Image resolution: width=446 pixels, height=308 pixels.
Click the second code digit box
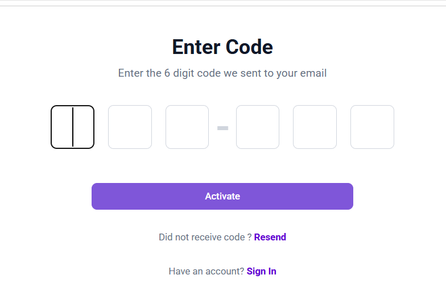[130, 127]
